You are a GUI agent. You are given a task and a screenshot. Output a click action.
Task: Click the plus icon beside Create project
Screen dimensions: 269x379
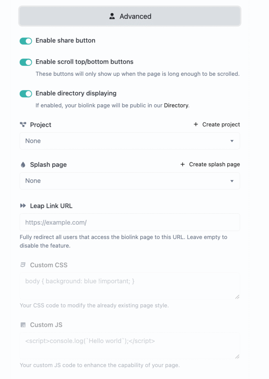pyautogui.click(x=196, y=124)
